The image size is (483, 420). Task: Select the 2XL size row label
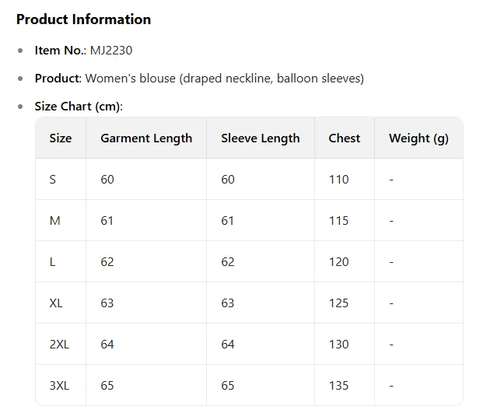[59, 345]
